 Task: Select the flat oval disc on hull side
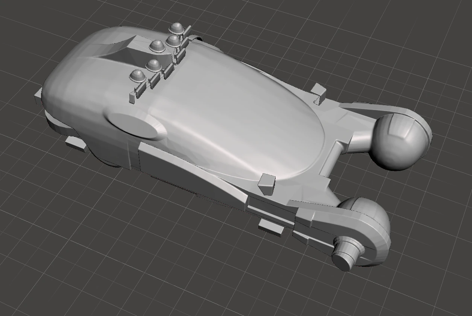click(x=132, y=125)
